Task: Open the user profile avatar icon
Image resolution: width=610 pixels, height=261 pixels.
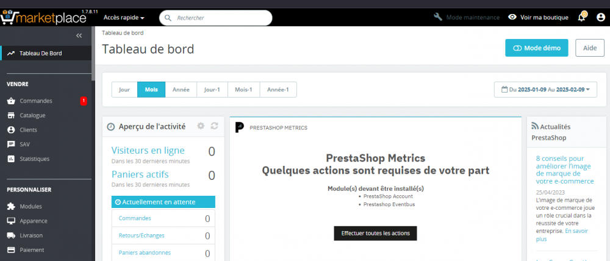Action: click(x=601, y=18)
